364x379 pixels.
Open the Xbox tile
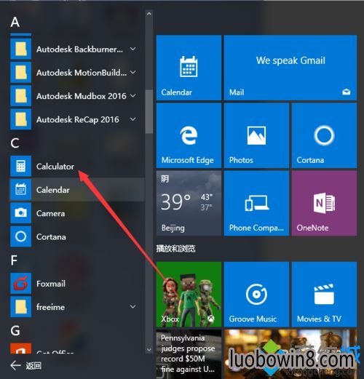(x=189, y=294)
